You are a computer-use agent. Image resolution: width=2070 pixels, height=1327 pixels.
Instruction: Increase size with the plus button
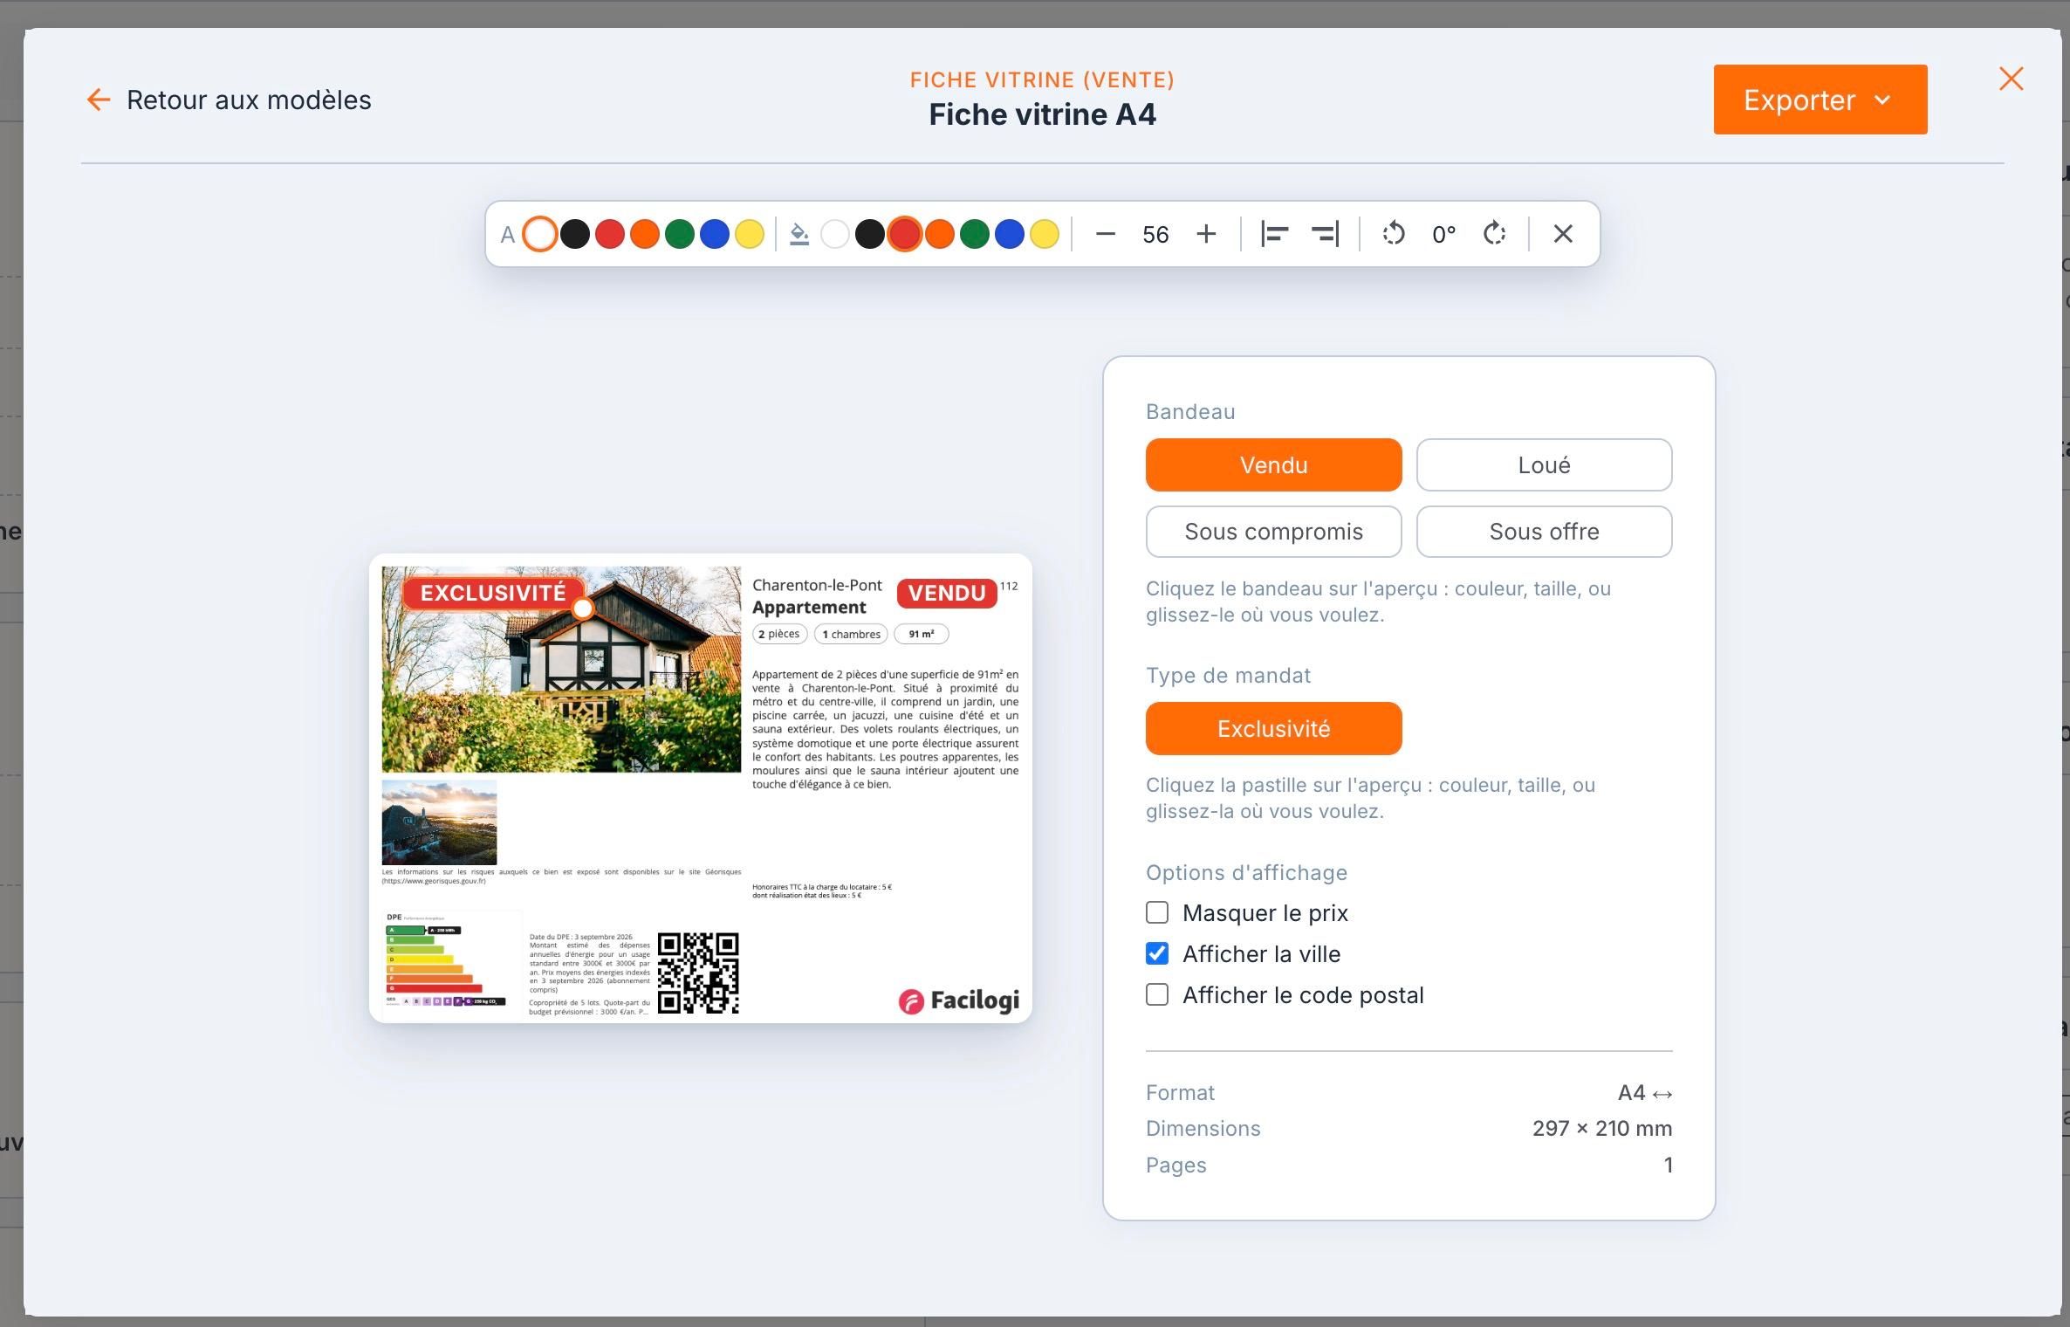click(x=1206, y=234)
